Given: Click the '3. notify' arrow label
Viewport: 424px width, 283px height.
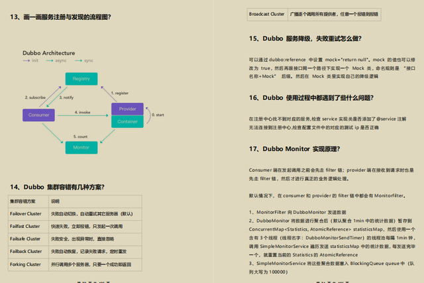Looking at the screenshot, I should click(66, 97).
